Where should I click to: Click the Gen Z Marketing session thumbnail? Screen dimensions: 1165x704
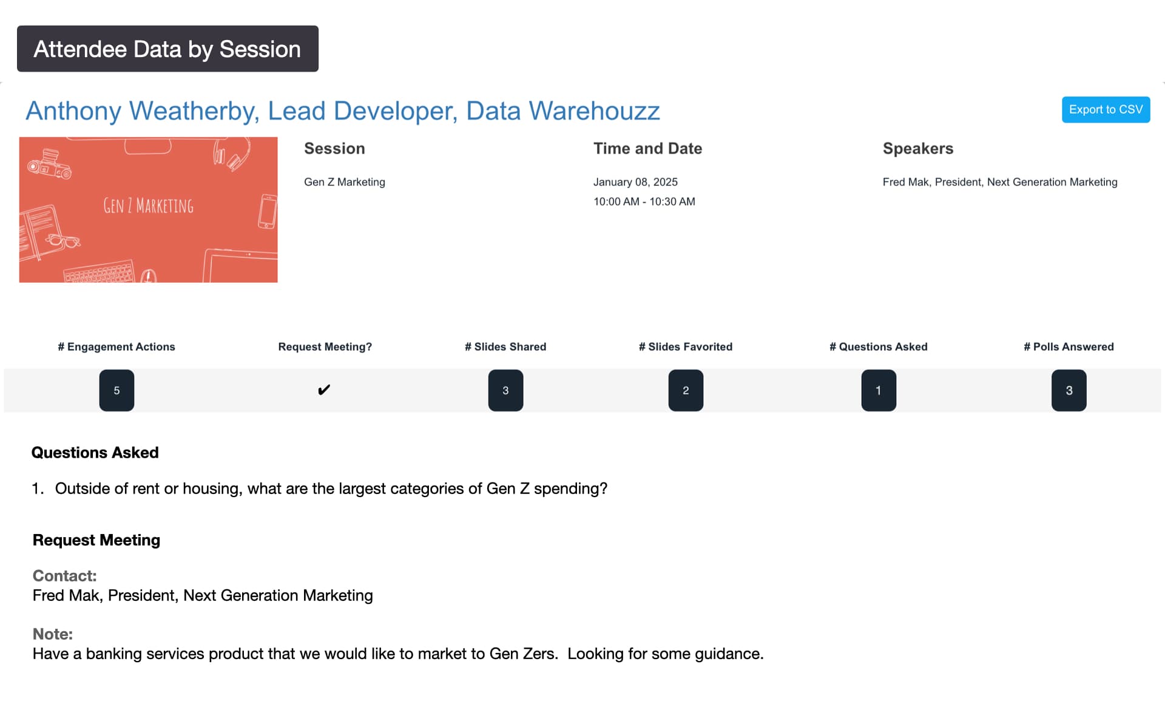148,209
